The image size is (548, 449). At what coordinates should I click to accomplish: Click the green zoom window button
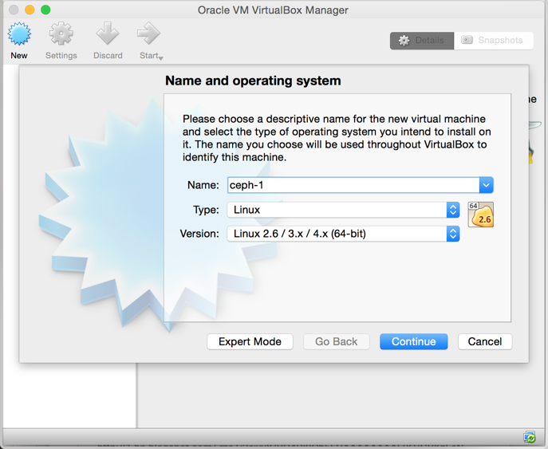(45, 10)
